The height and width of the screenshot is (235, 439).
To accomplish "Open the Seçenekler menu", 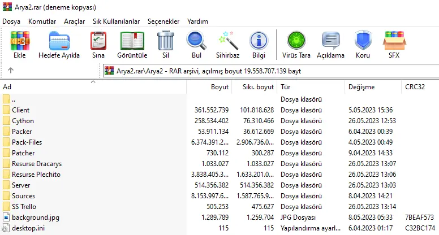I will click(163, 21).
